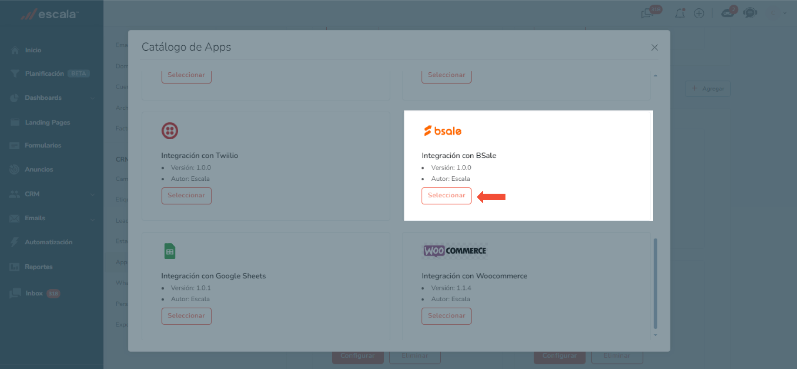Open Landing Pages in sidebar

tap(47, 122)
